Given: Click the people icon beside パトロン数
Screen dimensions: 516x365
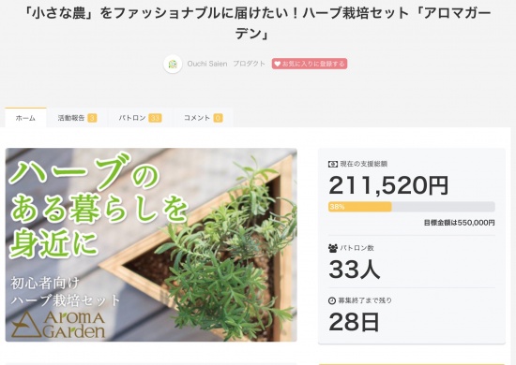Looking at the screenshot, I should tap(333, 248).
